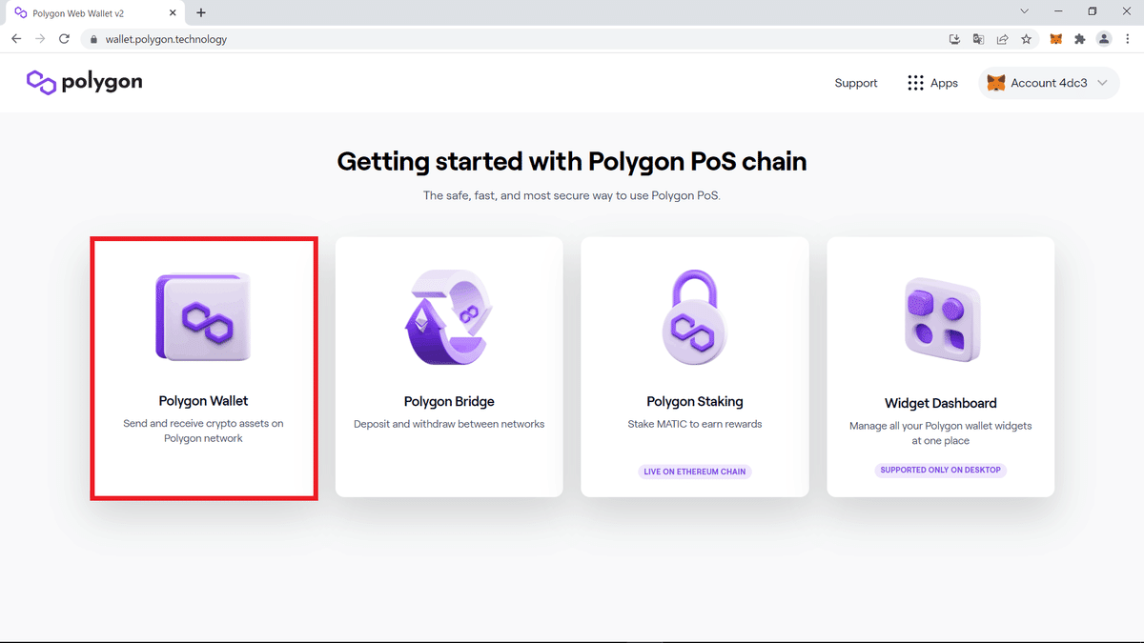Bookmark this page with star icon

tap(1027, 39)
